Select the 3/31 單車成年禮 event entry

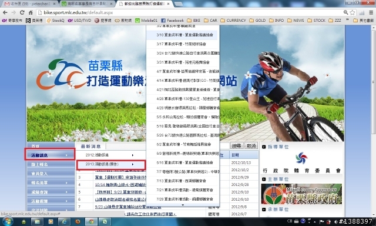pyautogui.click(x=183, y=62)
